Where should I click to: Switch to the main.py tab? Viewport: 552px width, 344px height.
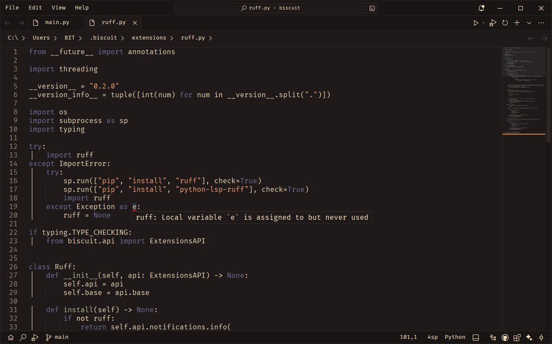click(x=57, y=23)
